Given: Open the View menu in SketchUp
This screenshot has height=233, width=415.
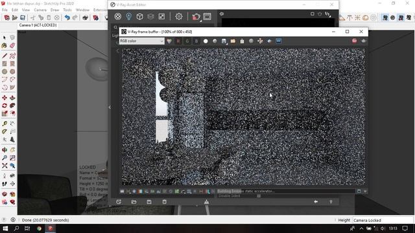Looking at the screenshot, I should pyautogui.click(x=26, y=10).
